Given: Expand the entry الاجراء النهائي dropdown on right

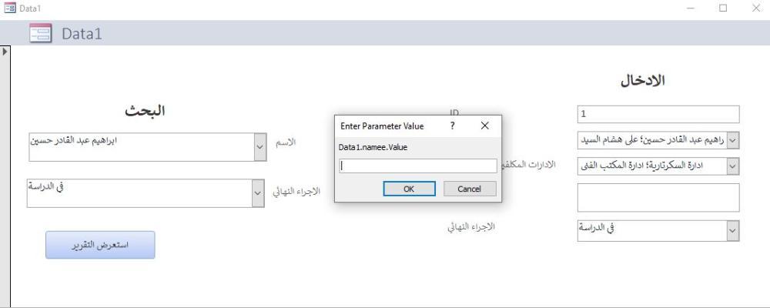Looking at the screenshot, I should click(x=731, y=229).
